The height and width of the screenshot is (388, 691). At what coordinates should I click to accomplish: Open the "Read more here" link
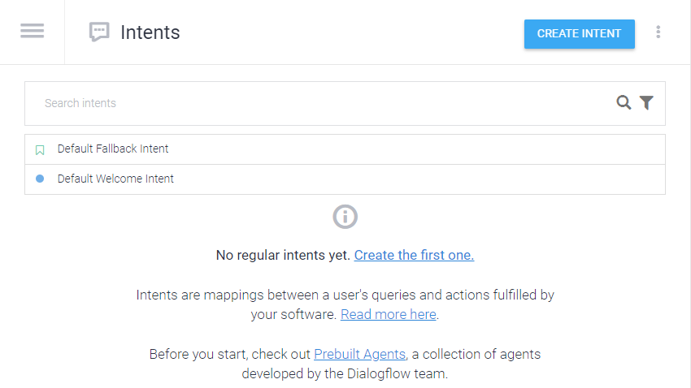tap(388, 314)
